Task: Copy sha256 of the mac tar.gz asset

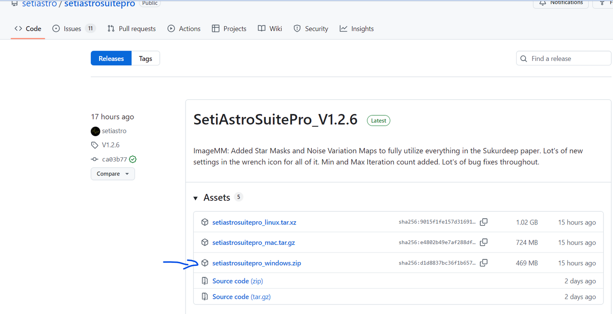Action: pos(483,242)
